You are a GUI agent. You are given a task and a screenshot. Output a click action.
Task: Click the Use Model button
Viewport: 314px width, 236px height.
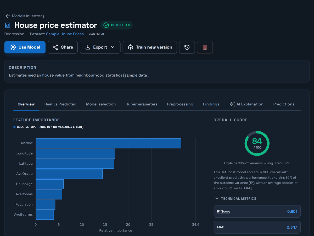click(x=25, y=47)
